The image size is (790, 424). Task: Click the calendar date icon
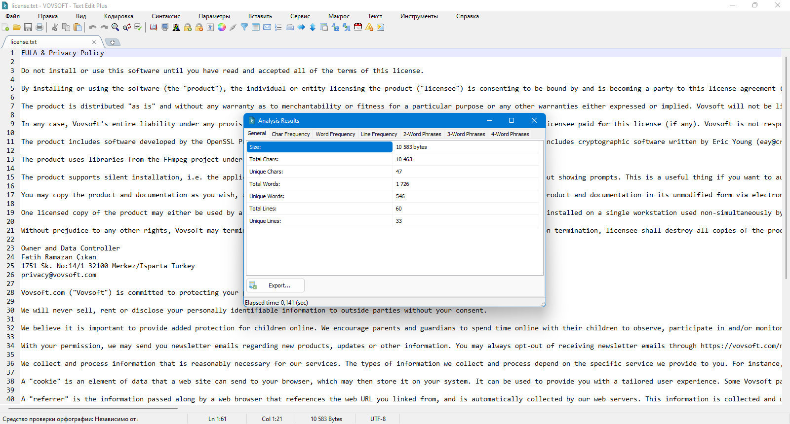[x=358, y=28]
